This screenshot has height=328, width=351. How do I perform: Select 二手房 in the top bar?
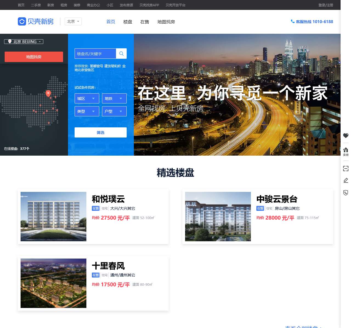click(x=36, y=5)
